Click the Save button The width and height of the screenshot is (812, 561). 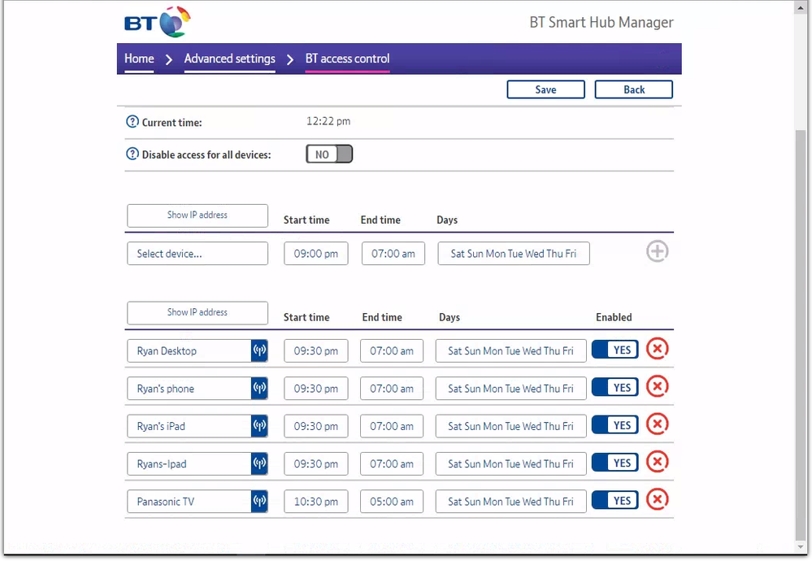(546, 89)
